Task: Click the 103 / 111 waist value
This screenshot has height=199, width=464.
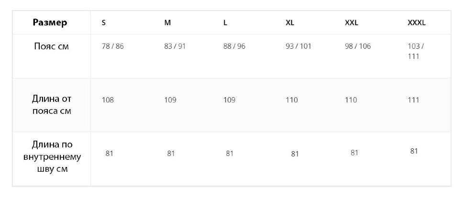Action: pyautogui.click(x=416, y=51)
